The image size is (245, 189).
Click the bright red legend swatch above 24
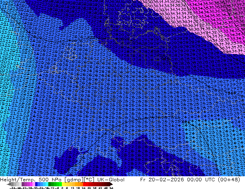[84, 184]
